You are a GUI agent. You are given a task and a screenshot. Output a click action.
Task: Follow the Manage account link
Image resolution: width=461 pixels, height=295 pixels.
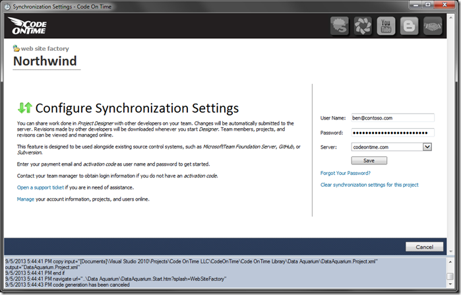pos(26,199)
